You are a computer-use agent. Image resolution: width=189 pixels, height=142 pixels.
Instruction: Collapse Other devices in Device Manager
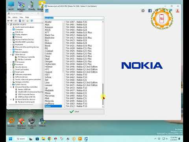point(11,54)
